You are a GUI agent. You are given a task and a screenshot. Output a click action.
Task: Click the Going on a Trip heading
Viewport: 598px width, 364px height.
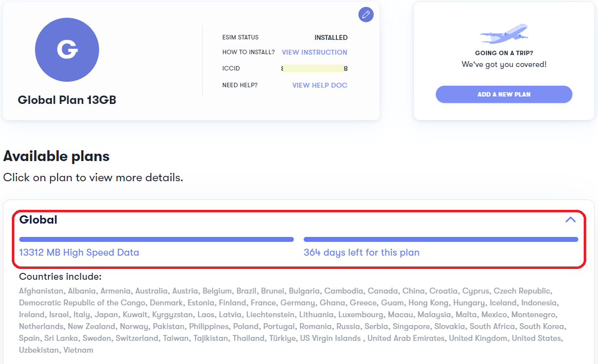504,53
